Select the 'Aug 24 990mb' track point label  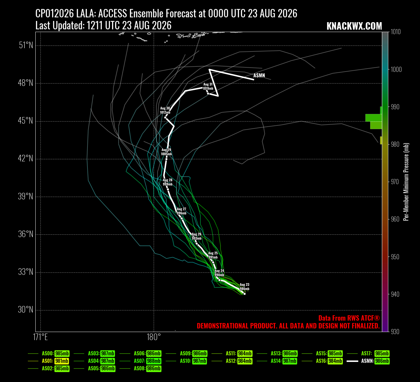[x=219, y=273]
